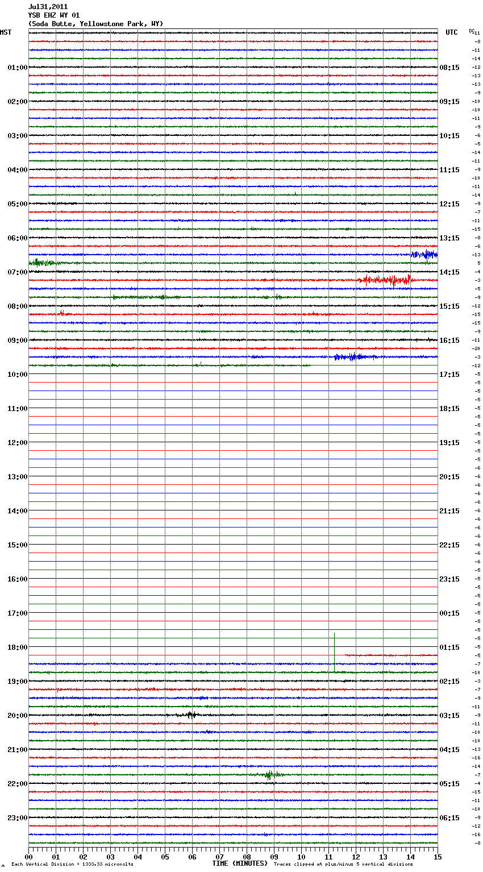This screenshot has height=872, width=483.
Task: Select the 02:00 MST time label
Action: click(18, 102)
